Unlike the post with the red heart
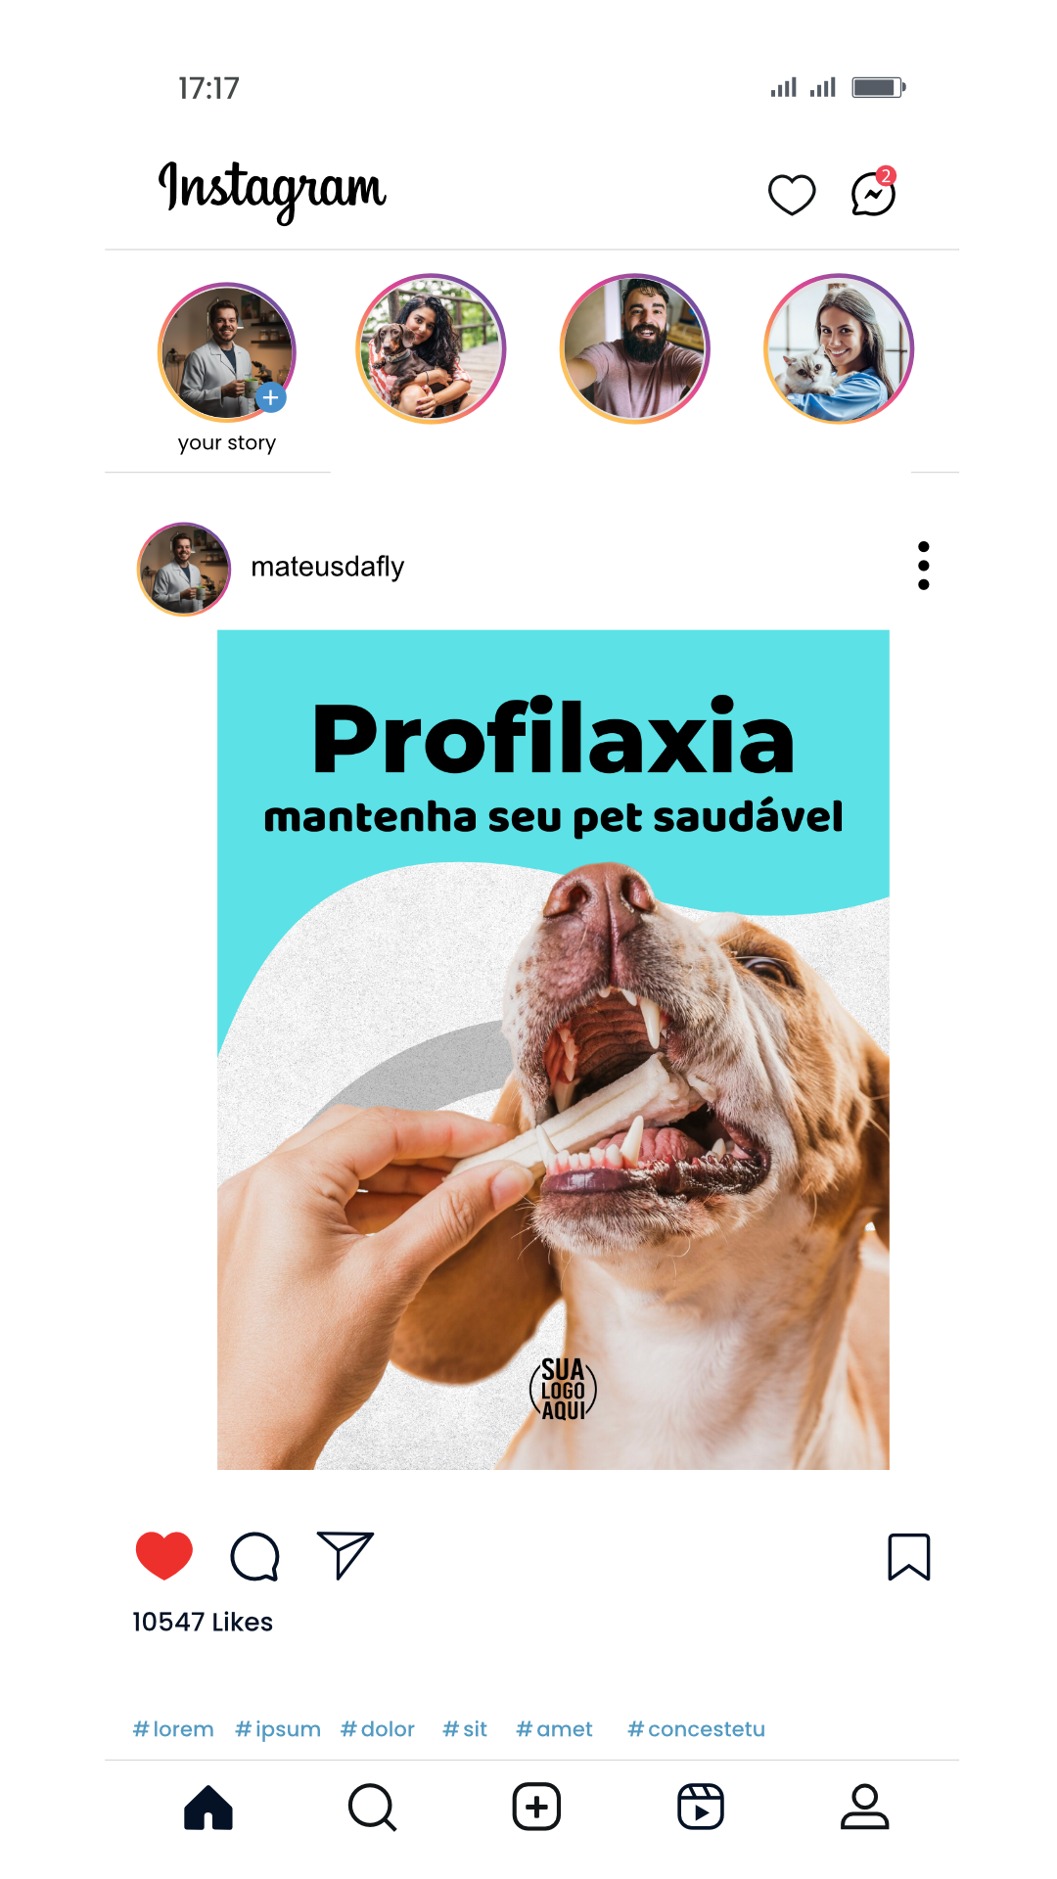This screenshot has height=1879, width=1057. click(163, 1555)
